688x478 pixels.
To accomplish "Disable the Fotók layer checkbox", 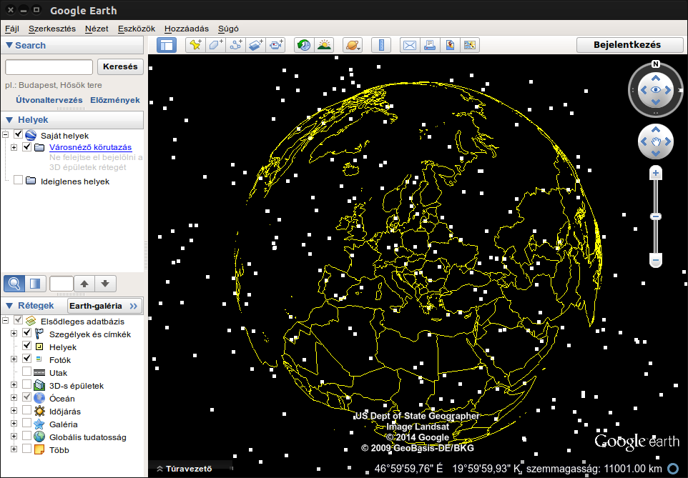I will (26, 358).
